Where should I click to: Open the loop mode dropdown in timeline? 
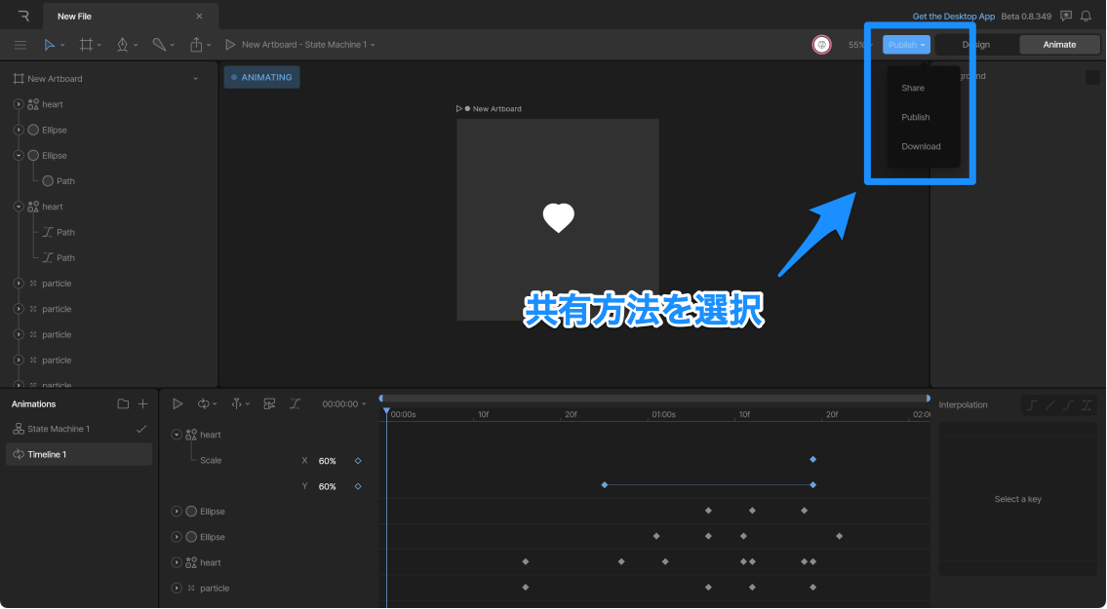coord(206,403)
